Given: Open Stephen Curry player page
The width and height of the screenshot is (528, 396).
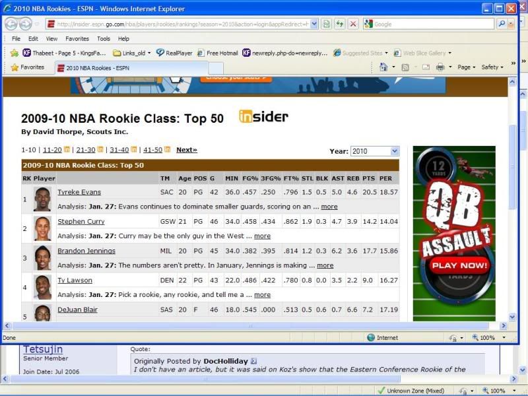Looking at the screenshot, I should (81, 221).
